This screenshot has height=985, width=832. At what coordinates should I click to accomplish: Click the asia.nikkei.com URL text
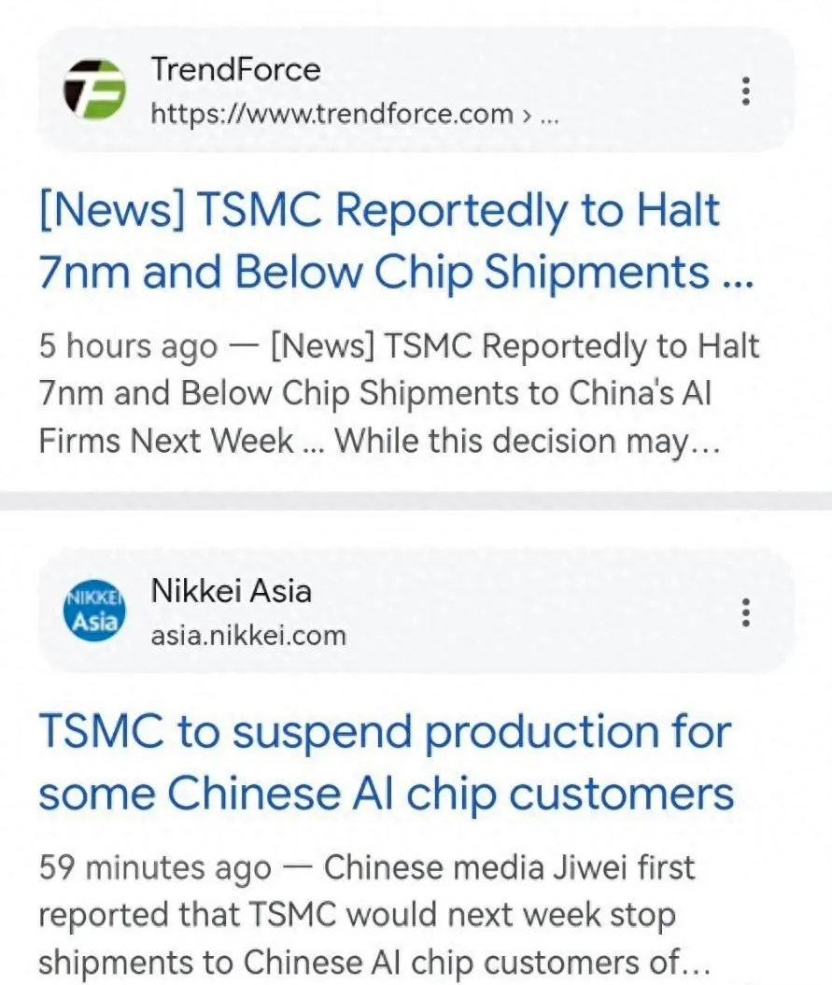point(248,636)
